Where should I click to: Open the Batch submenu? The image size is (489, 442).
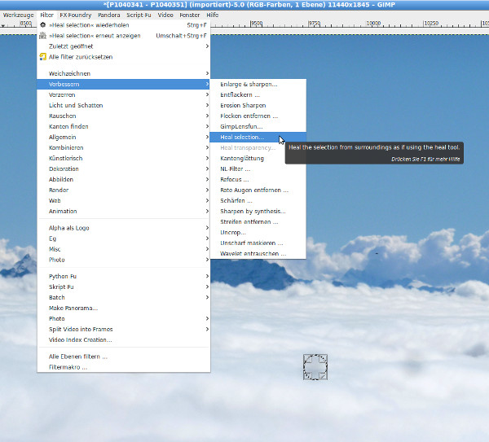pyautogui.click(x=124, y=297)
